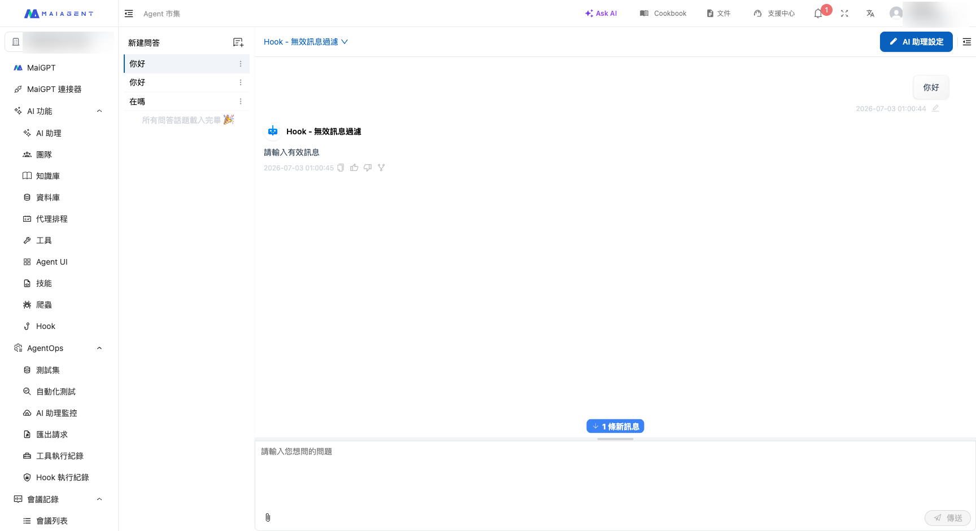This screenshot has height=531, width=976.
Task: Open the organization selector in sidebar
Action: pyautogui.click(x=59, y=42)
